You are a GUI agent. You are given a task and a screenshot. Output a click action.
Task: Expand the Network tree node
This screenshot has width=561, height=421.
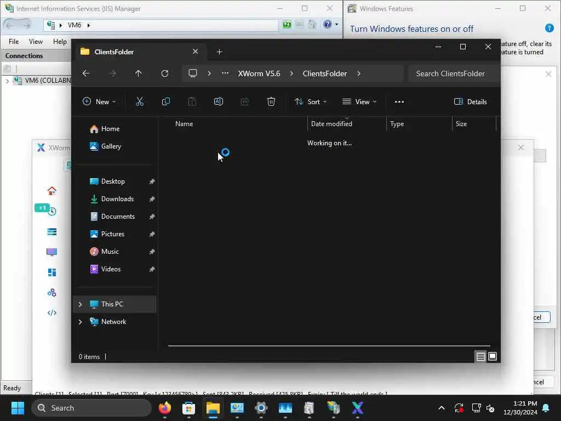coord(80,322)
